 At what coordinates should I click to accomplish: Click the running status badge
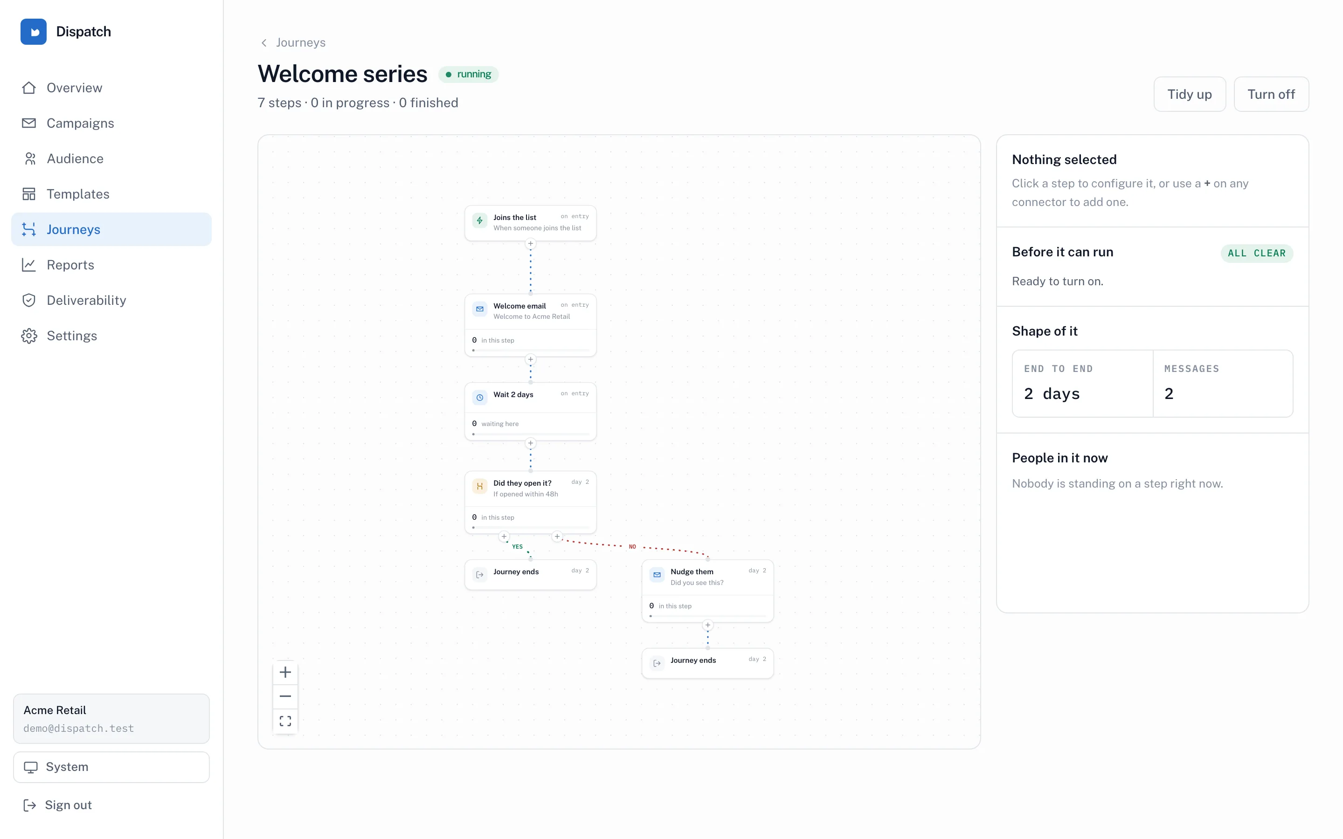[x=468, y=75]
